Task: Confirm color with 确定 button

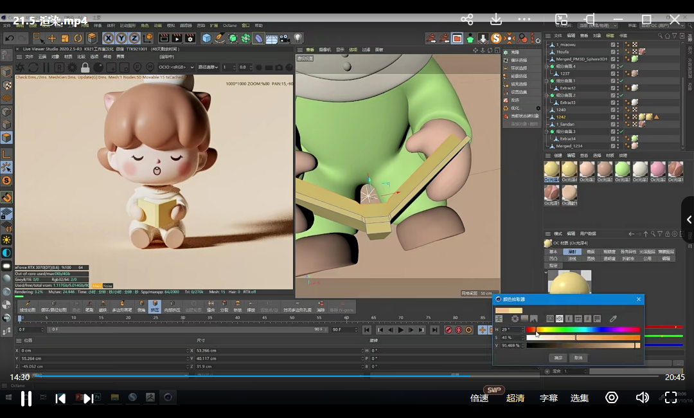Action: click(x=558, y=358)
